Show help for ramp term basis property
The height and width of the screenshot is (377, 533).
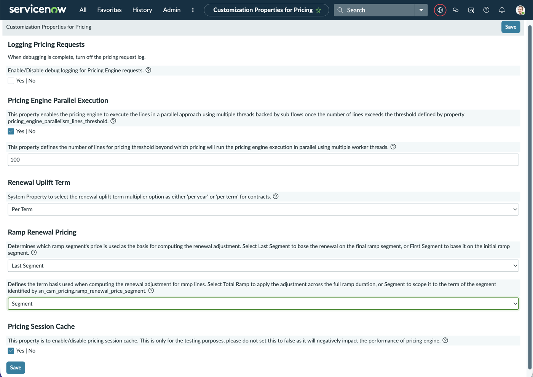[151, 291]
